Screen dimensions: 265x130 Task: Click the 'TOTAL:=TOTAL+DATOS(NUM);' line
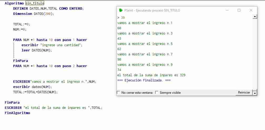(x=35, y=92)
